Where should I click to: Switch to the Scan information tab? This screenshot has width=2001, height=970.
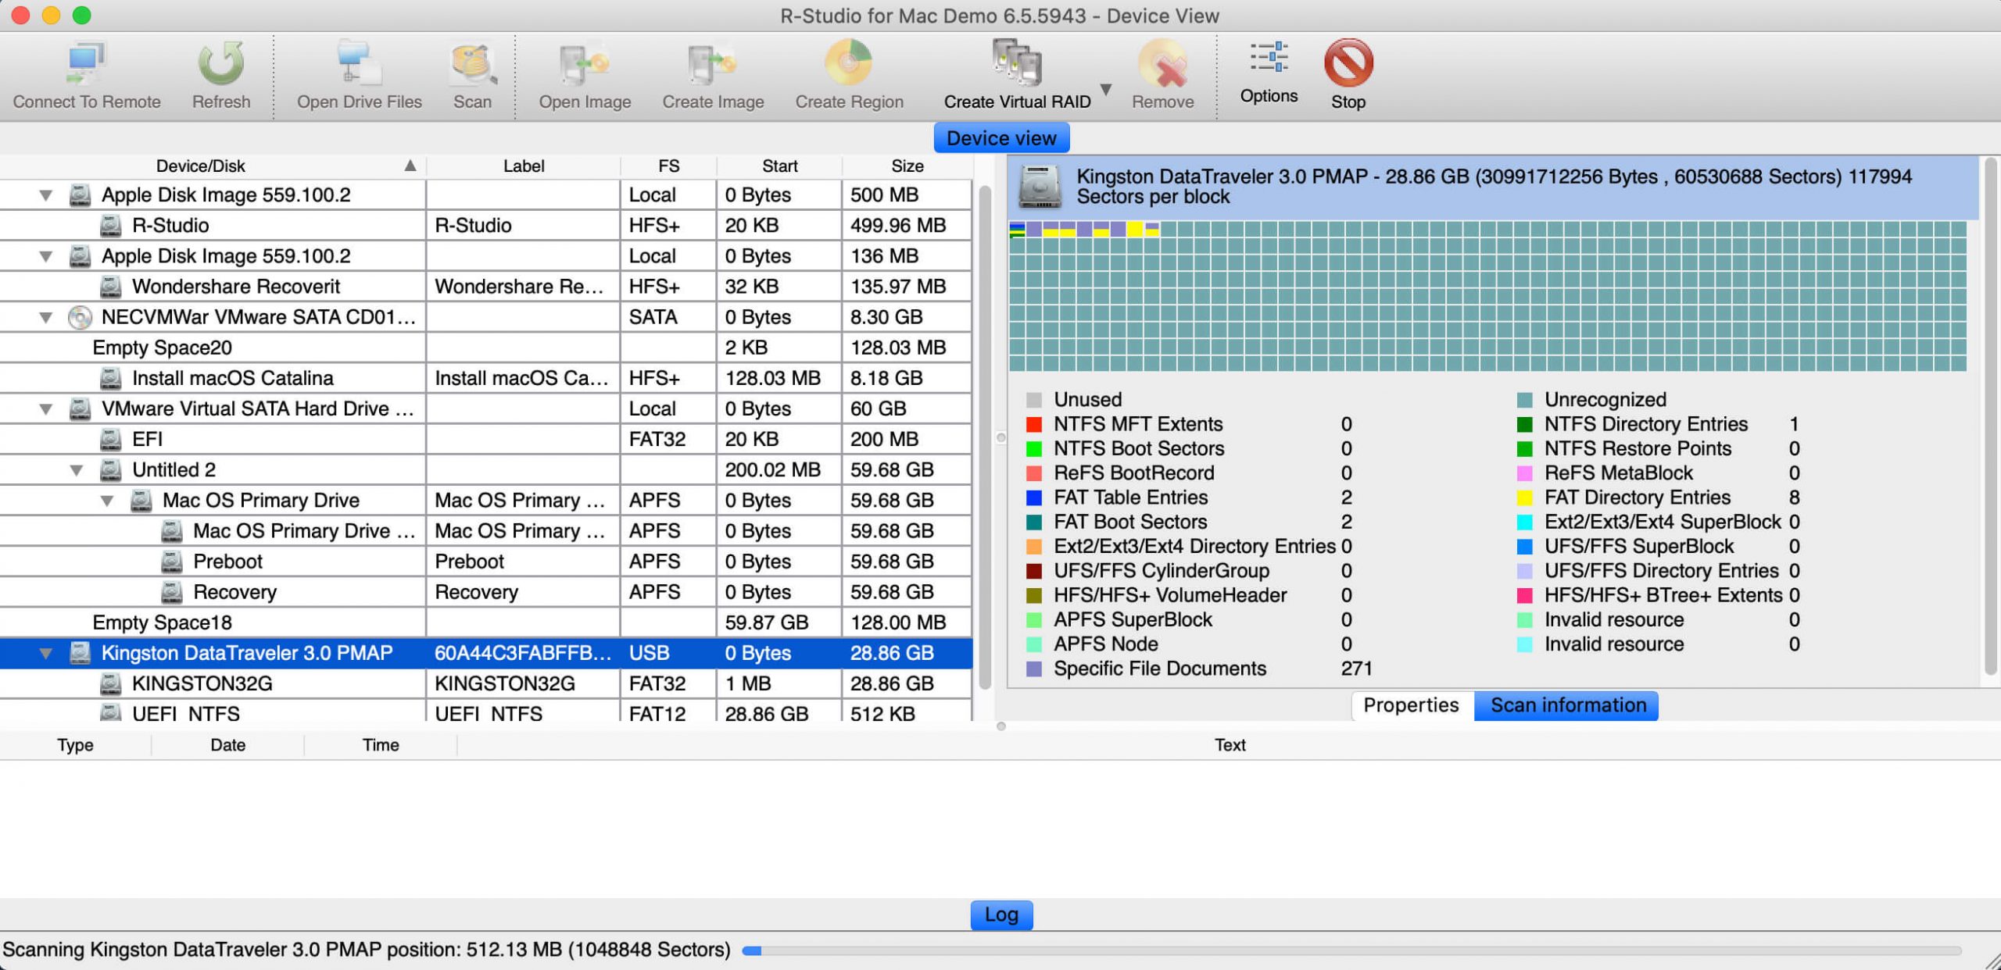[x=1567, y=705]
